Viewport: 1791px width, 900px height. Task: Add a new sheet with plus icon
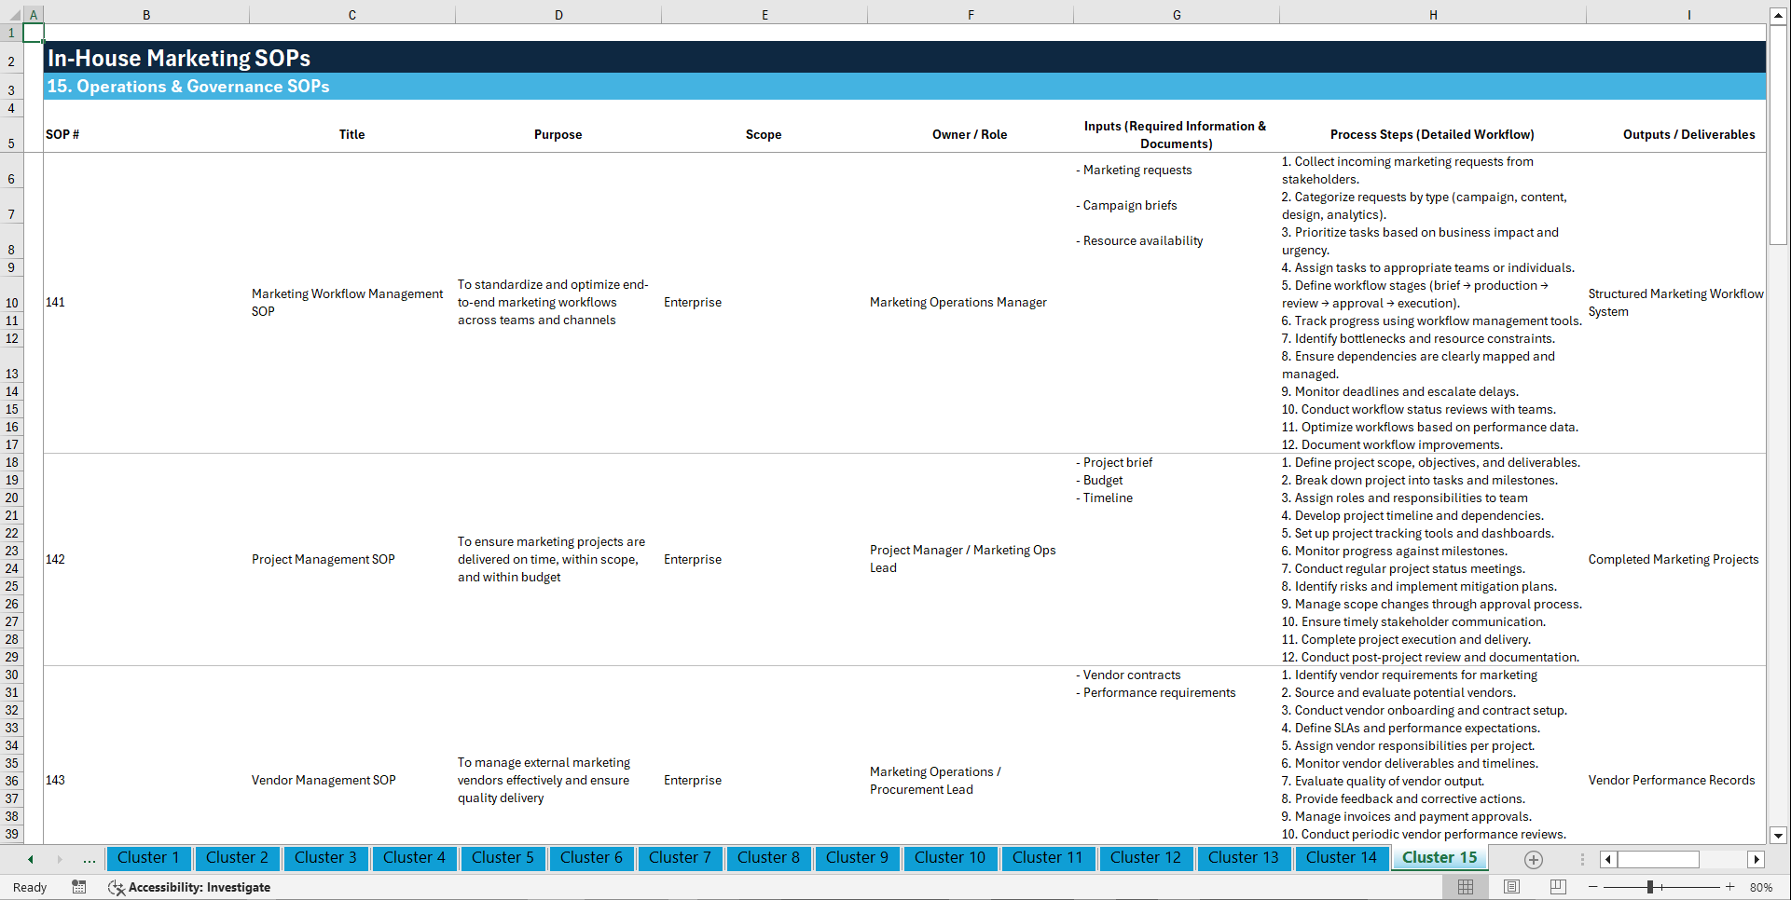coord(1534,859)
